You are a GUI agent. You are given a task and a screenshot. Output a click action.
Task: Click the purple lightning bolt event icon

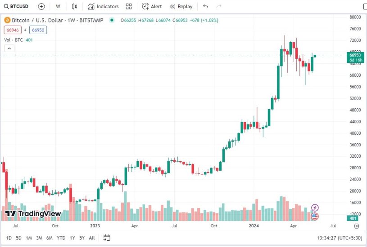point(315,207)
